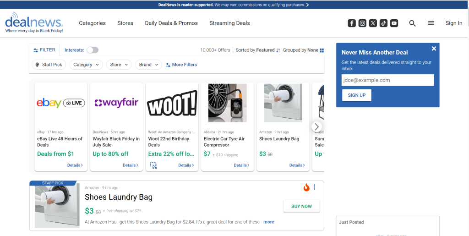Screen dimensions: 469x236
Task: Open Details on the Woot 22nd Birthday card
Action: 186,165
